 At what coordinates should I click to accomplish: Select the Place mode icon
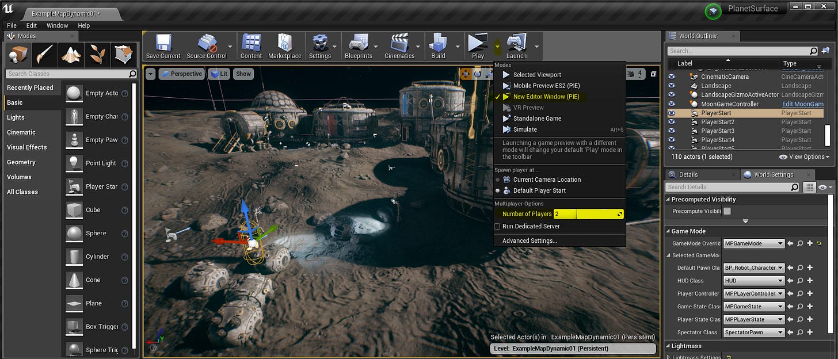[18, 55]
